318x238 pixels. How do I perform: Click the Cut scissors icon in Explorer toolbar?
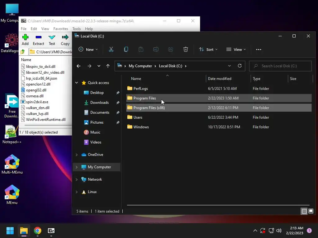pos(111,49)
